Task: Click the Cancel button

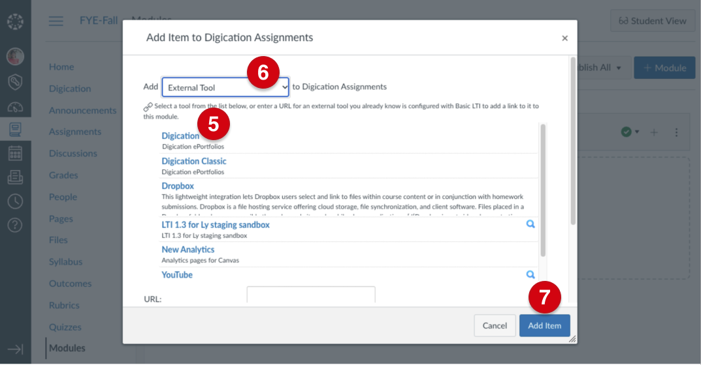Action: (495, 326)
